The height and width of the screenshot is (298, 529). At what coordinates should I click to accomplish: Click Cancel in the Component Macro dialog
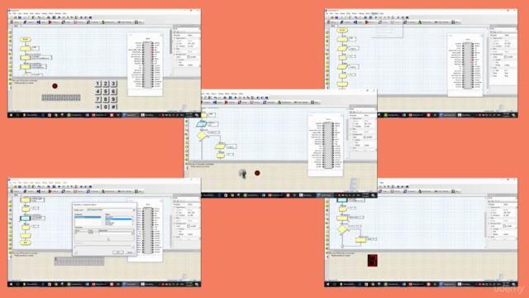pos(130,252)
